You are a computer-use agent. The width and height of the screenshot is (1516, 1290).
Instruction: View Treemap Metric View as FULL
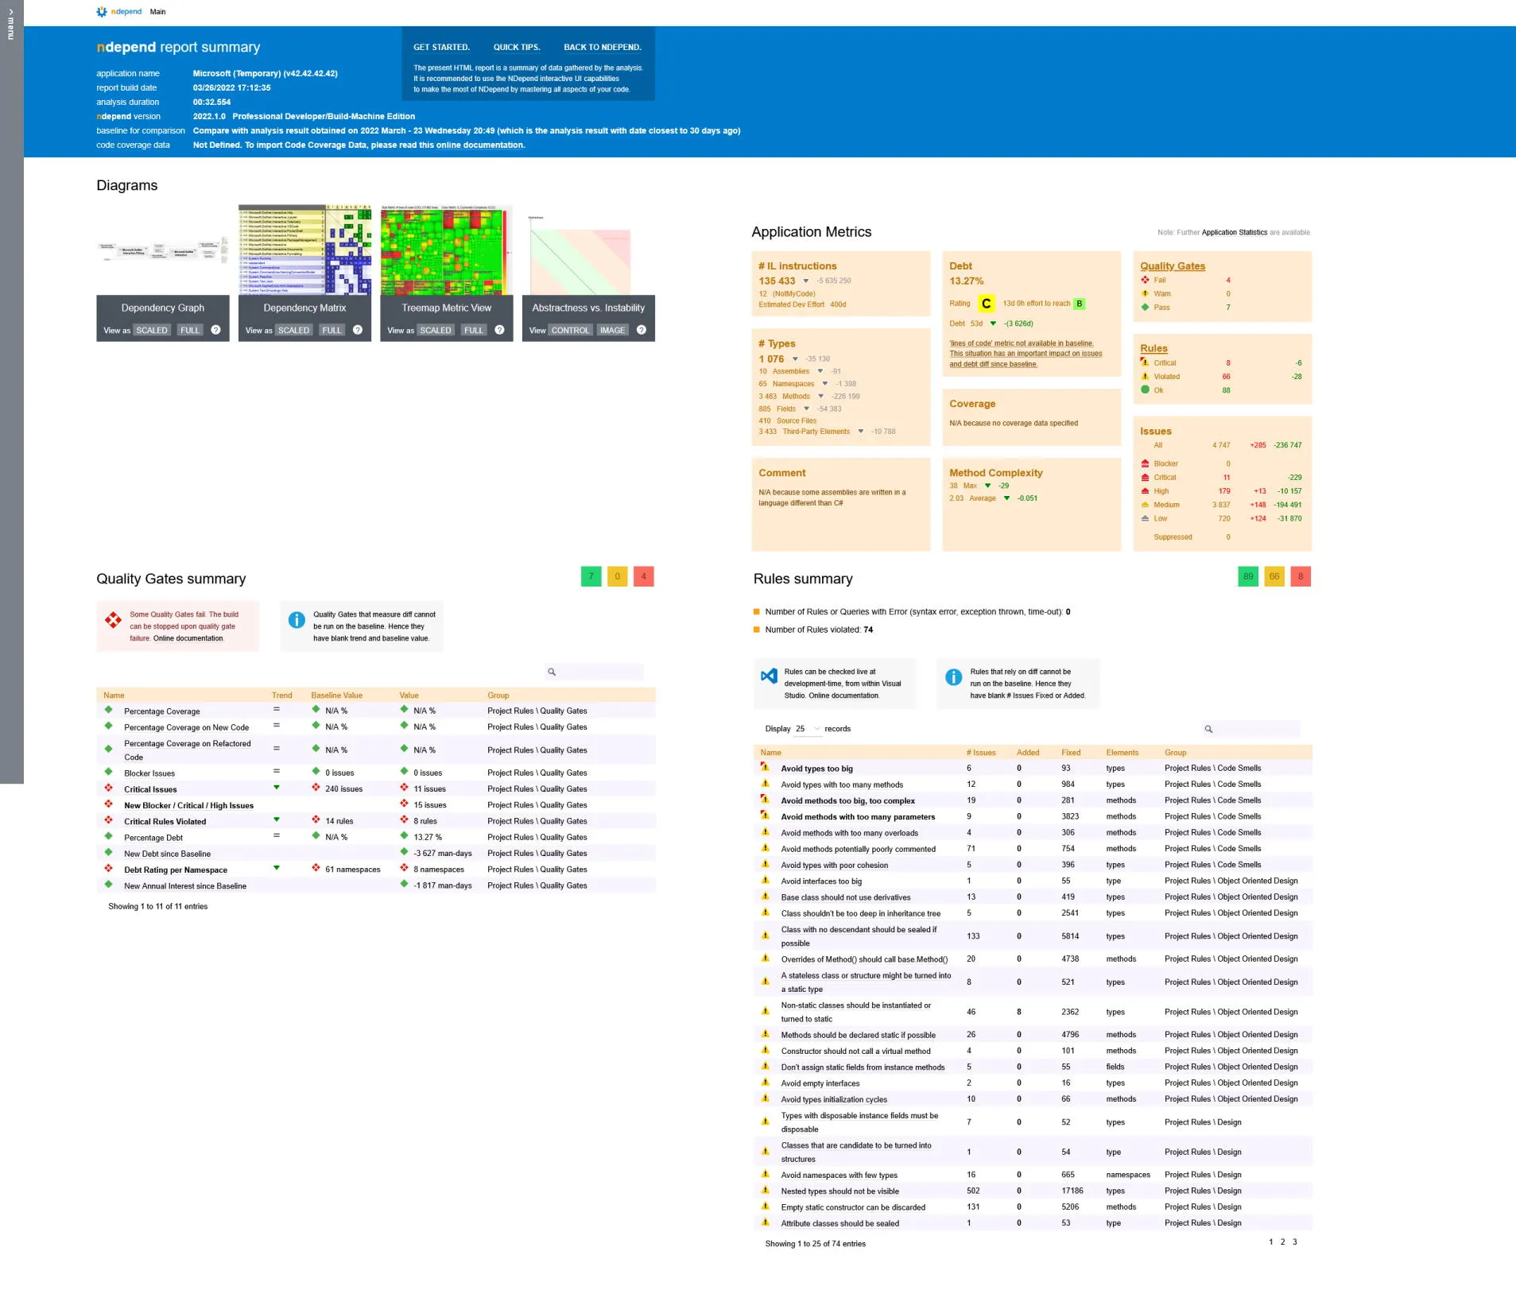pos(474,330)
